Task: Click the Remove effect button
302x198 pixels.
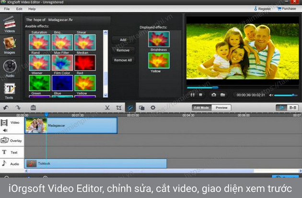Action: [123, 50]
